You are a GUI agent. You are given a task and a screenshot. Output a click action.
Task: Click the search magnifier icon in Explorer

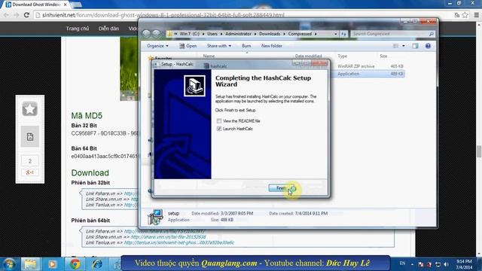pos(432,34)
